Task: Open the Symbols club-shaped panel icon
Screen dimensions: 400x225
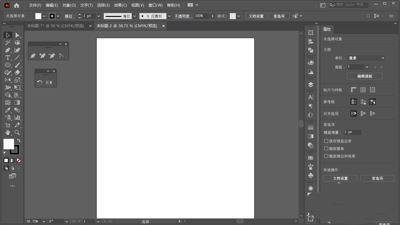Action: click(x=311, y=175)
